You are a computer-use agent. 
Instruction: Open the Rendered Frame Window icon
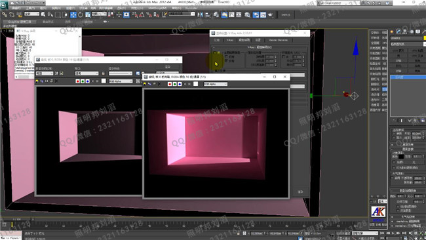pyautogui.click(x=263, y=14)
